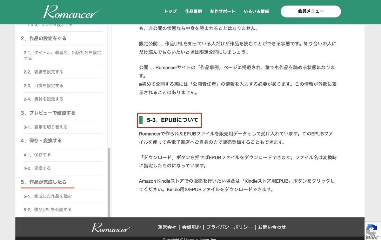This screenshot has height=240, width=381.
Task: Open 2-1 タイトル、著者名、出版社名を設定する link
Action: [63, 55]
